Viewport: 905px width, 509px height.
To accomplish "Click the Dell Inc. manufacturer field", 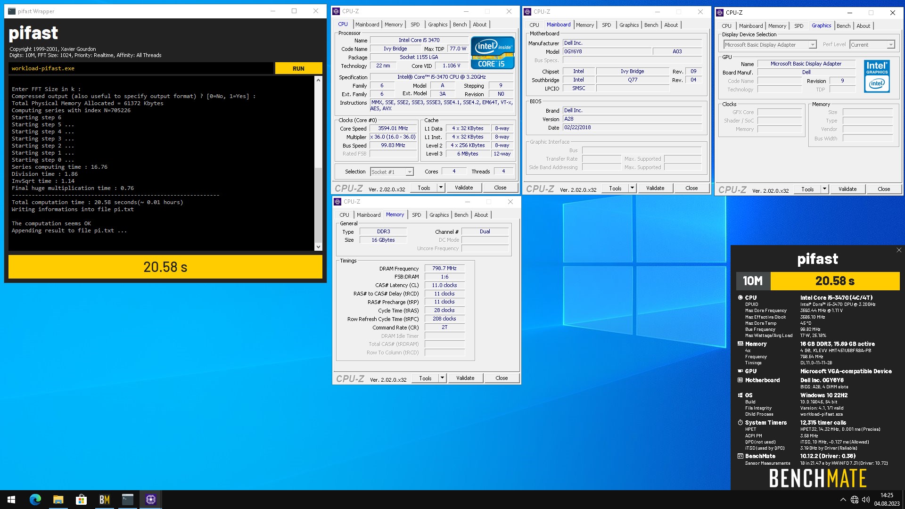I will pyautogui.click(x=632, y=43).
